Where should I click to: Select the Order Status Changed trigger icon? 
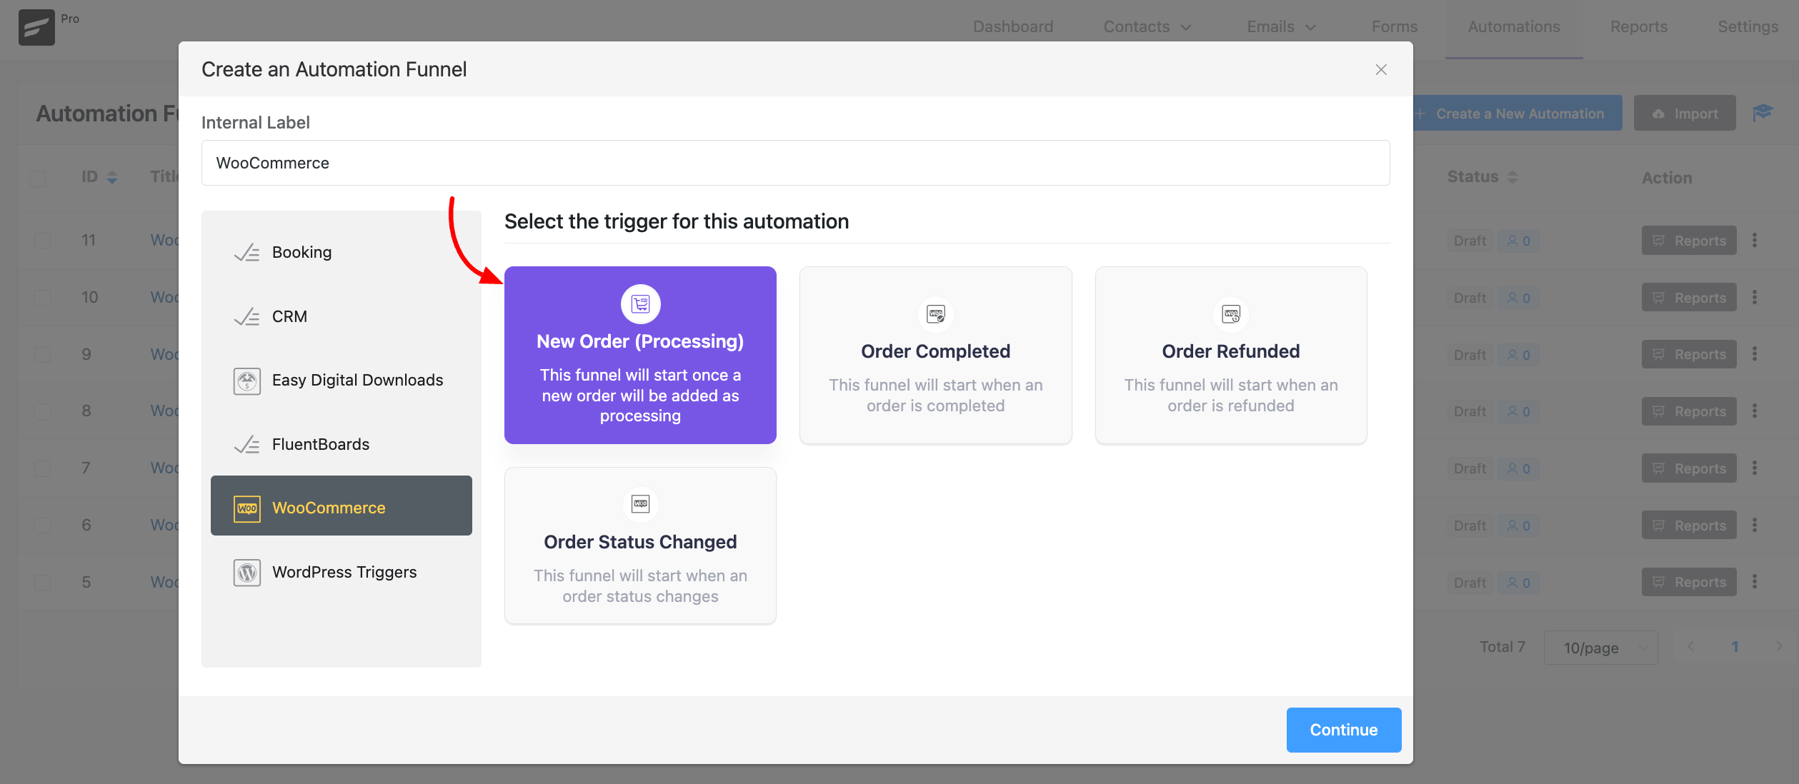click(640, 503)
